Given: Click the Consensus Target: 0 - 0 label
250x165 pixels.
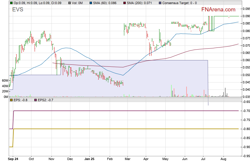Looking at the screenshot, I should 179,3.
